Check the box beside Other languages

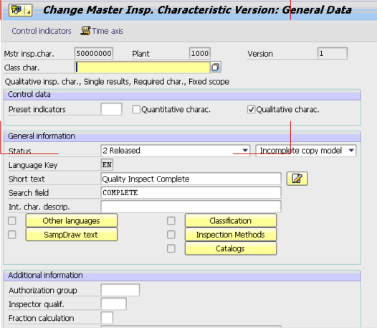(12, 220)
